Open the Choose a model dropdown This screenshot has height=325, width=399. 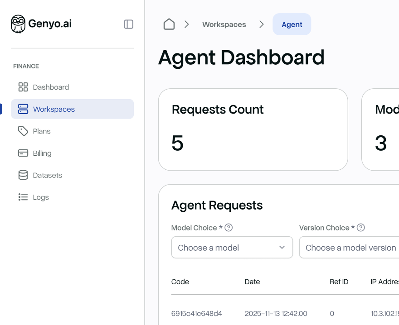(x=232, y=248)
